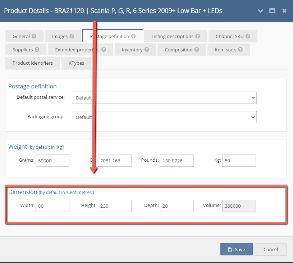View the Item stats tab
293x263 pixels.
229,50
